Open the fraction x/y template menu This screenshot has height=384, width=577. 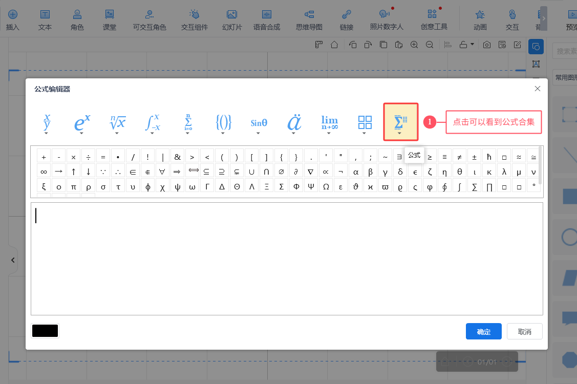point(47,123)
